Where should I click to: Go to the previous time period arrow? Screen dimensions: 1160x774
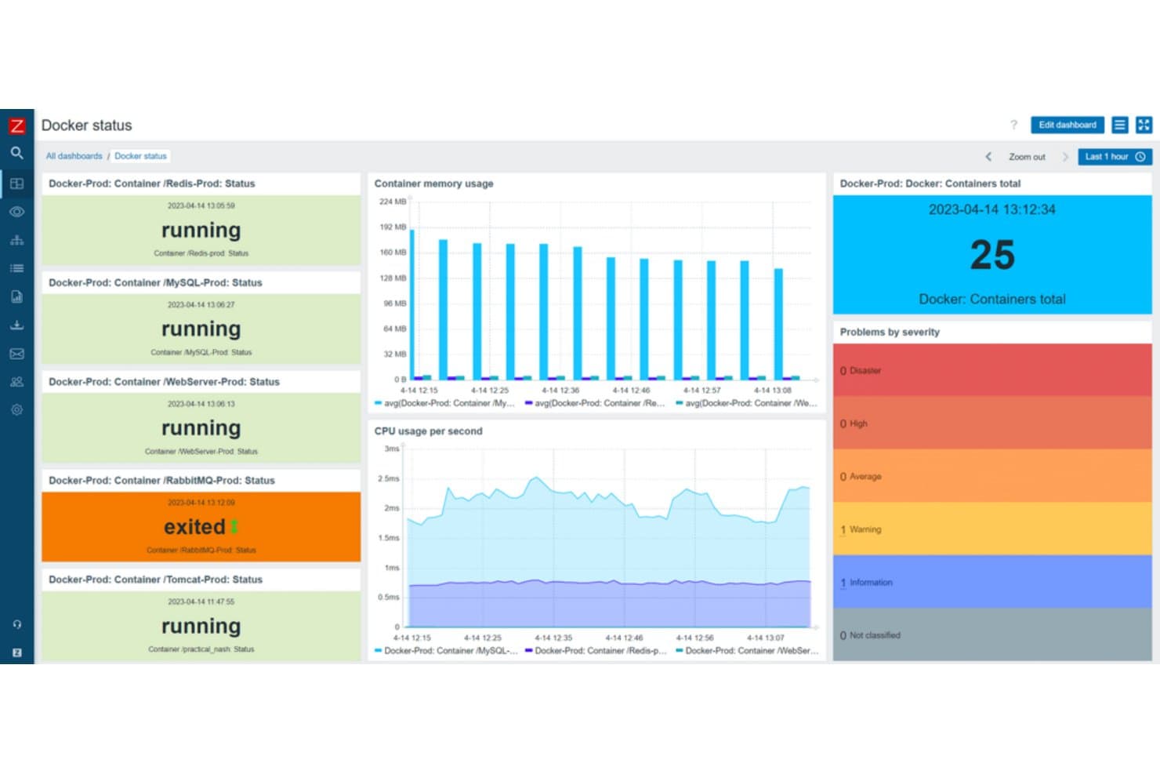(x=988, y=157)
